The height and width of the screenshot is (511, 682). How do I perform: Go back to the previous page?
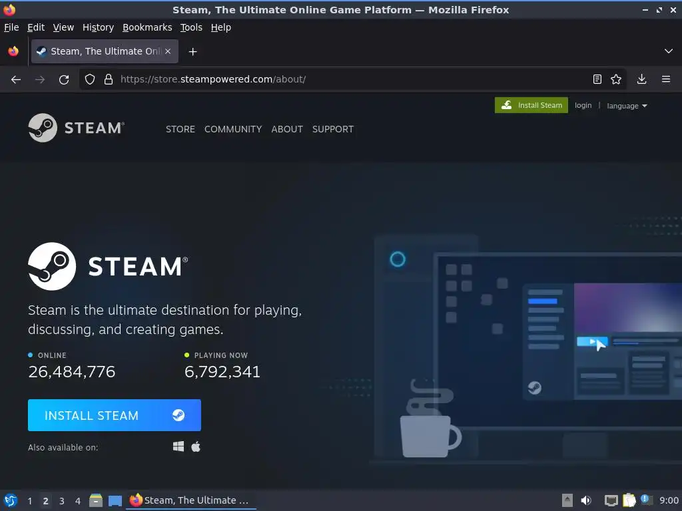(16, 80)
